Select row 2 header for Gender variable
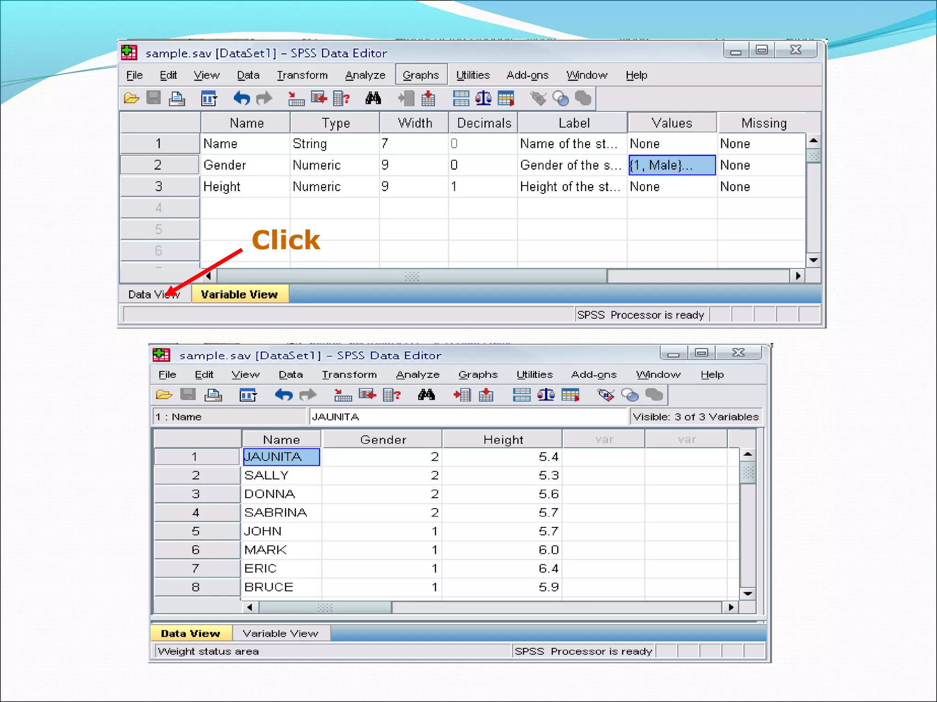Viewport: 937px width, 702px height. (x=159, y=165)
